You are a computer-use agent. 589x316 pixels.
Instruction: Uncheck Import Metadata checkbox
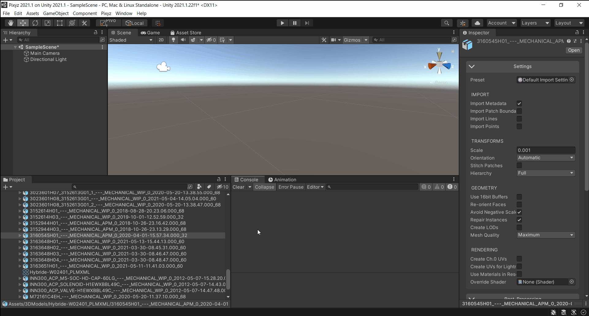[519, 103]
